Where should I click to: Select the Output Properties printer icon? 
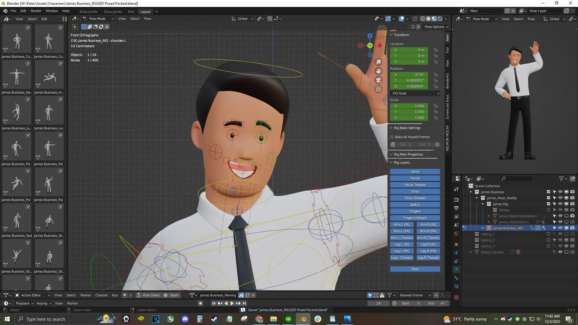pos(456,208)
